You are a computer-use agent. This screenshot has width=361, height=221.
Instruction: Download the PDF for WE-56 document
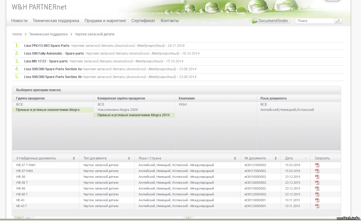317,177
